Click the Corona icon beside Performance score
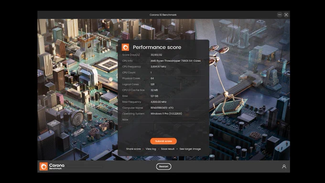This screenshot has width=325, height=183. (125, 47)
